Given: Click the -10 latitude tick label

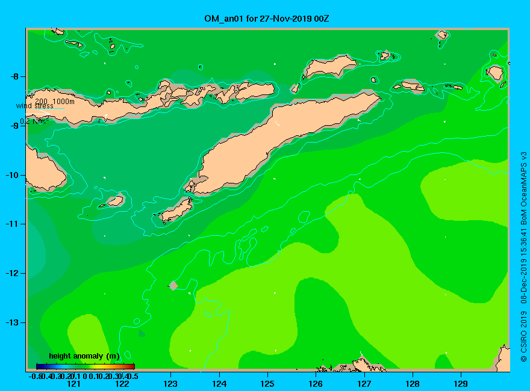Looking at the screenshot, I should point(13,175).
